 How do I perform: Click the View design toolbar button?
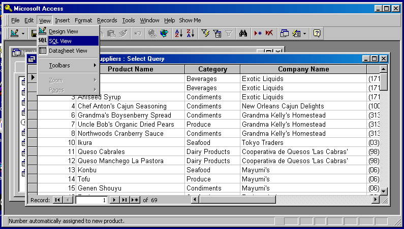pyautogui.click(x=15, y=33)
